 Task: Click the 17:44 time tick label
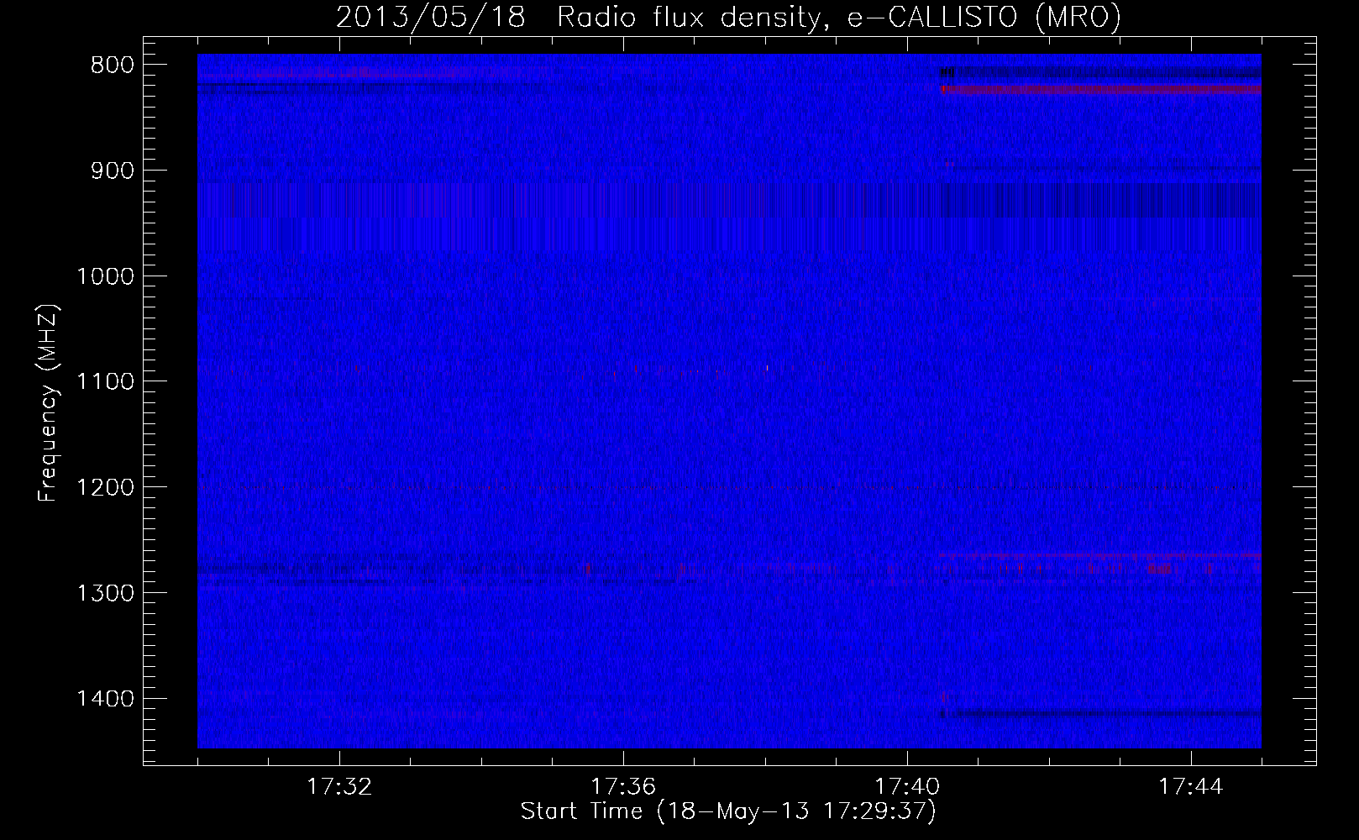(1191, 787)
